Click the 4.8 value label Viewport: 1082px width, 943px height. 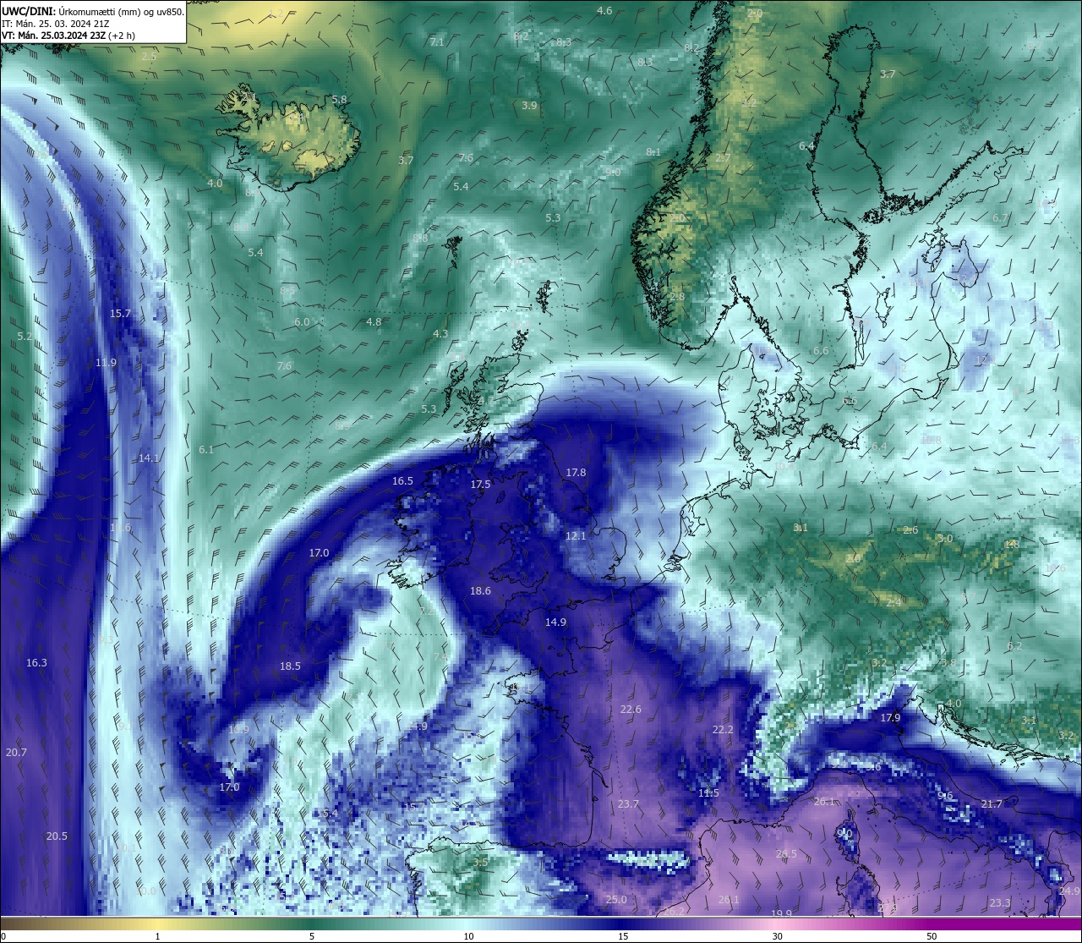click(374, 322)
